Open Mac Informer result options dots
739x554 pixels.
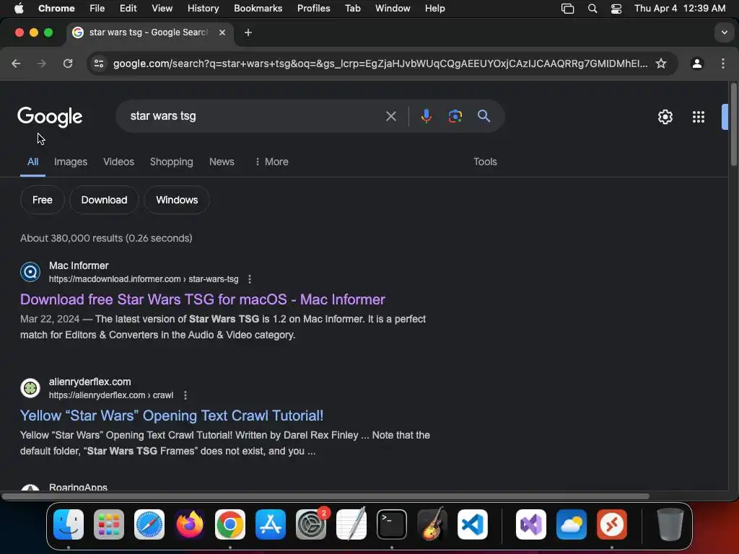click(x=249, y=279)
